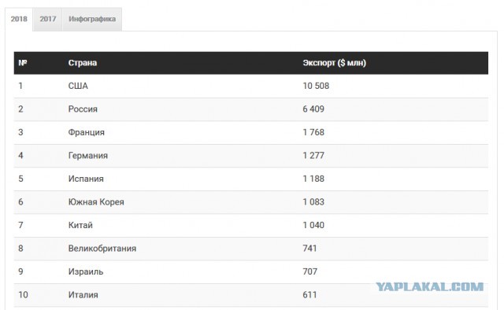The height and width of the screenshot is (310, 504).
Task: Select the Россия country cell
Action: tap(83, 109)
